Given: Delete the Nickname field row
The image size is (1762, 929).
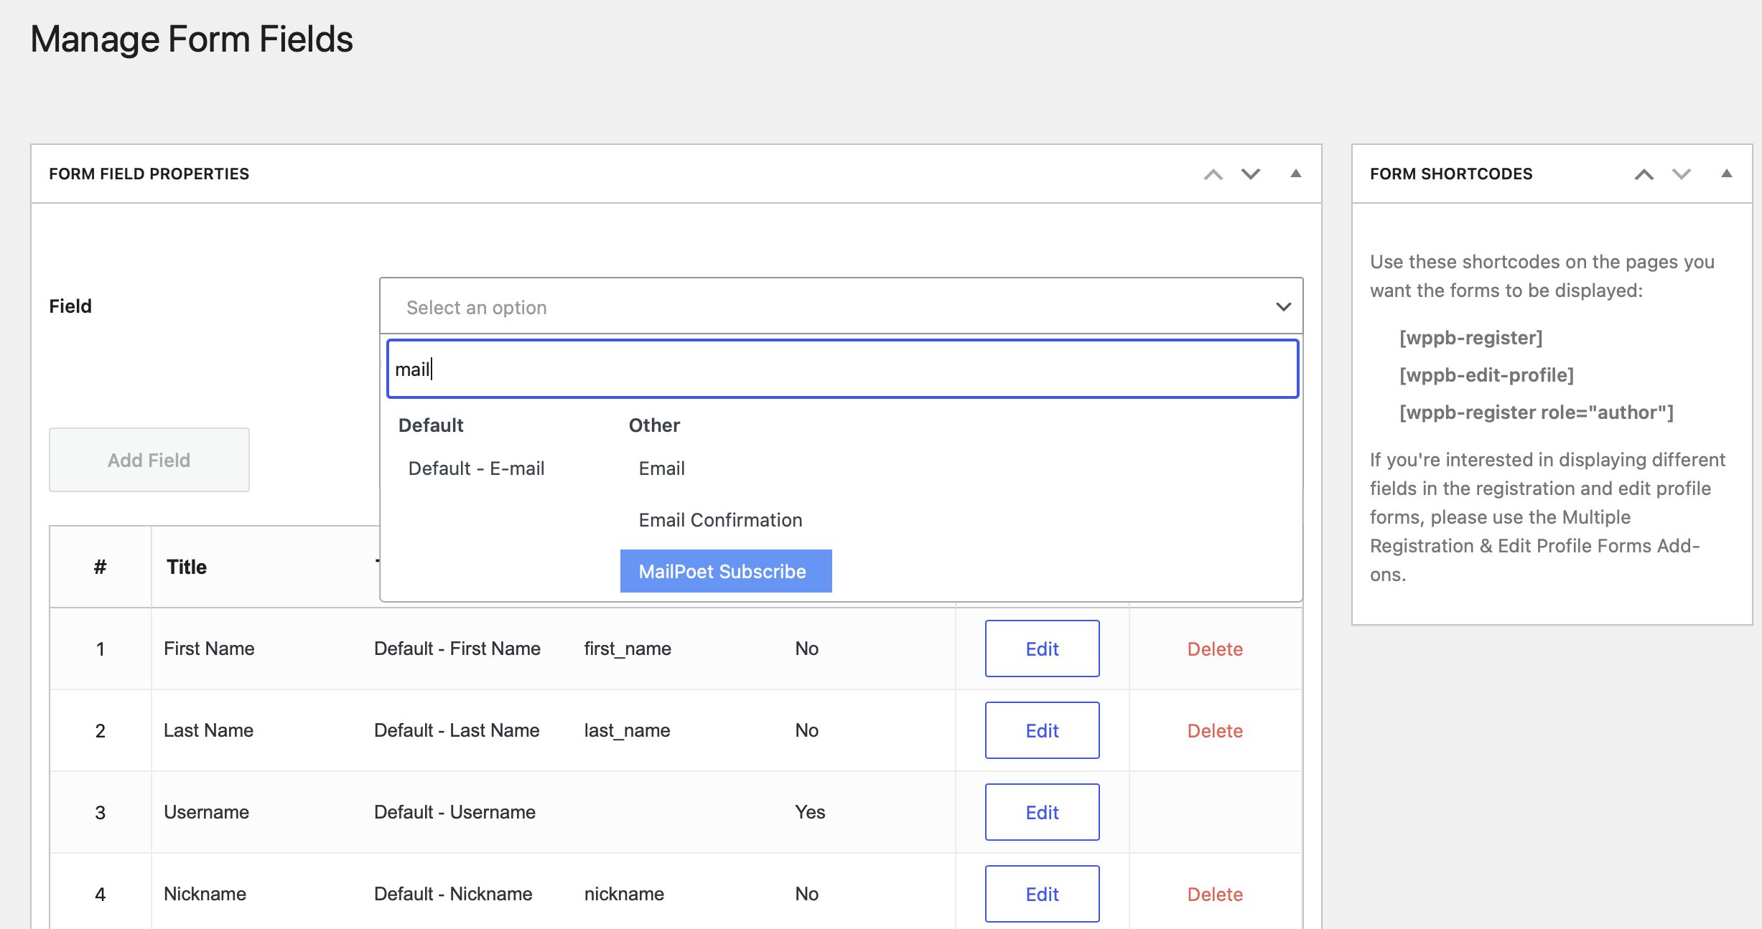Looking at the screenshot, I should click(1216, 894).
